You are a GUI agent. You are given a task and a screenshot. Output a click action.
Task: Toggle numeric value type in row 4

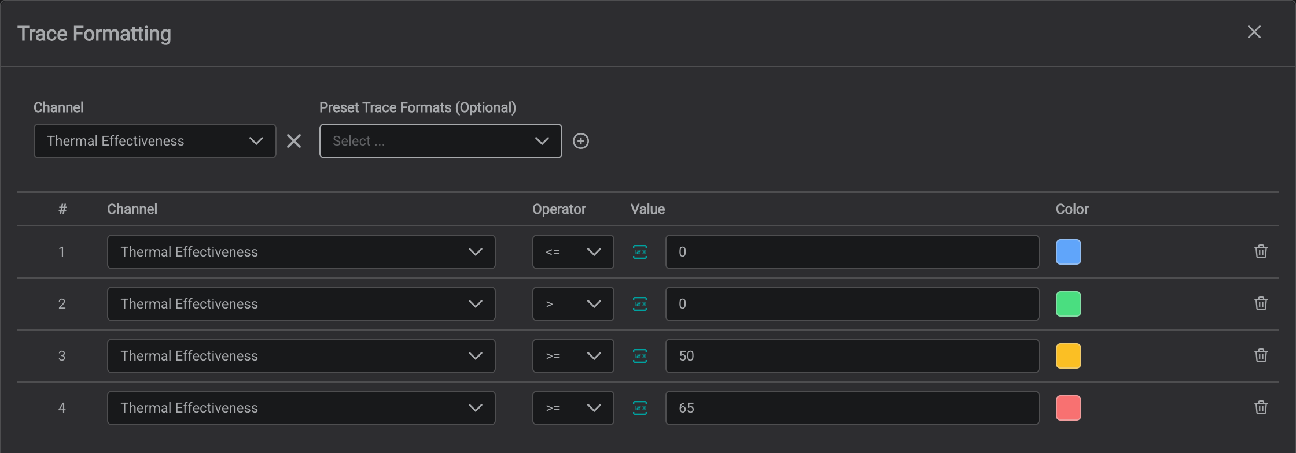(x=640, y=408)
